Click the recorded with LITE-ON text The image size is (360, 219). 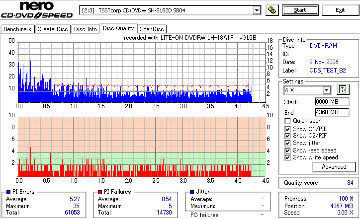190,38
